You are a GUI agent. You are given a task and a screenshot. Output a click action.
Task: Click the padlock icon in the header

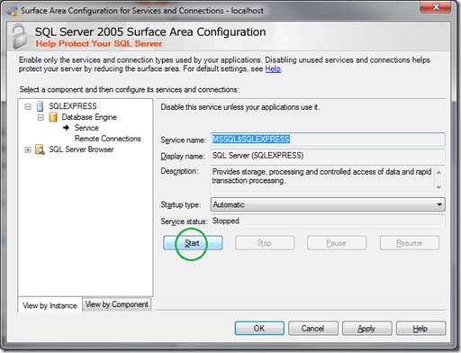pyautogui.click(x=20, y=37)
